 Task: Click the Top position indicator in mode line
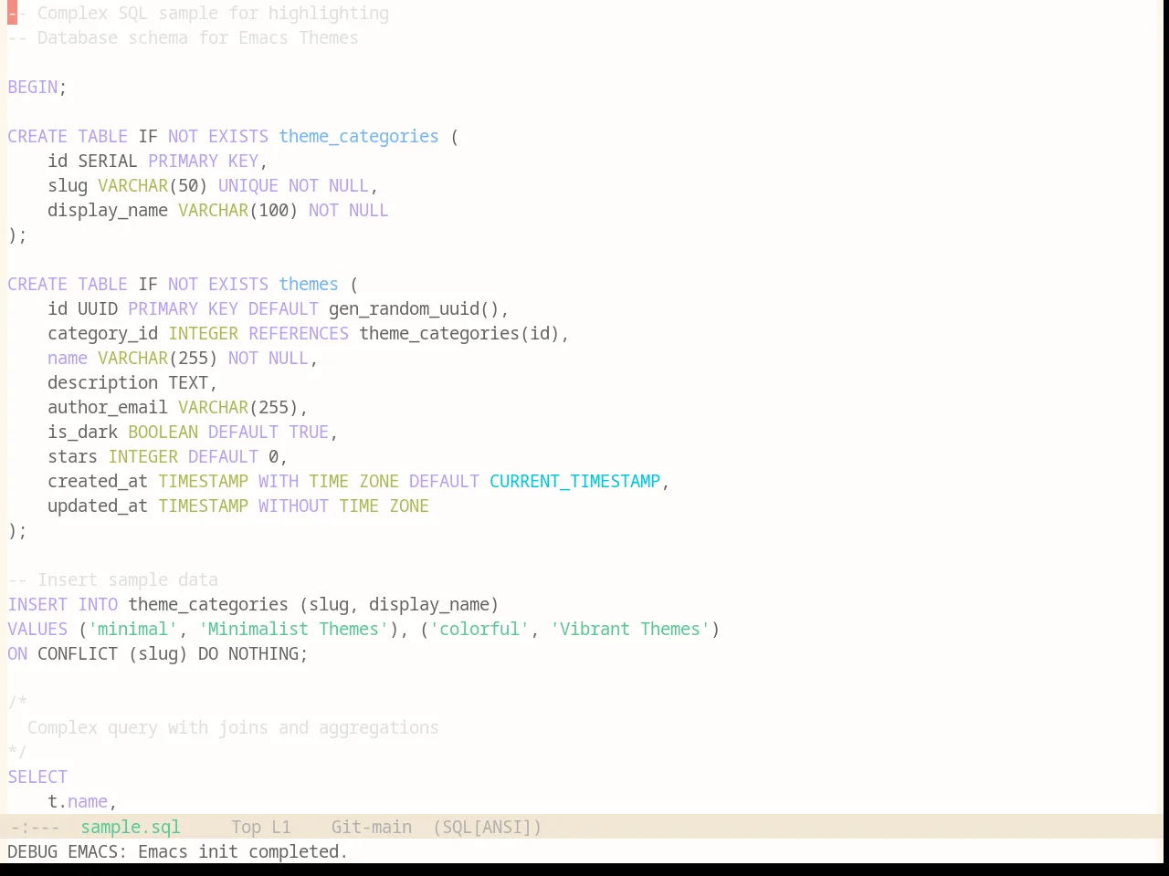click(x=247, y=827)
